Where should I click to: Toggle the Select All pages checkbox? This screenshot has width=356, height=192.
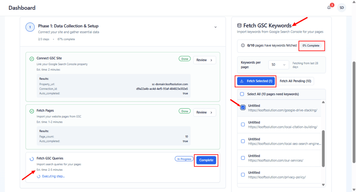242,94
